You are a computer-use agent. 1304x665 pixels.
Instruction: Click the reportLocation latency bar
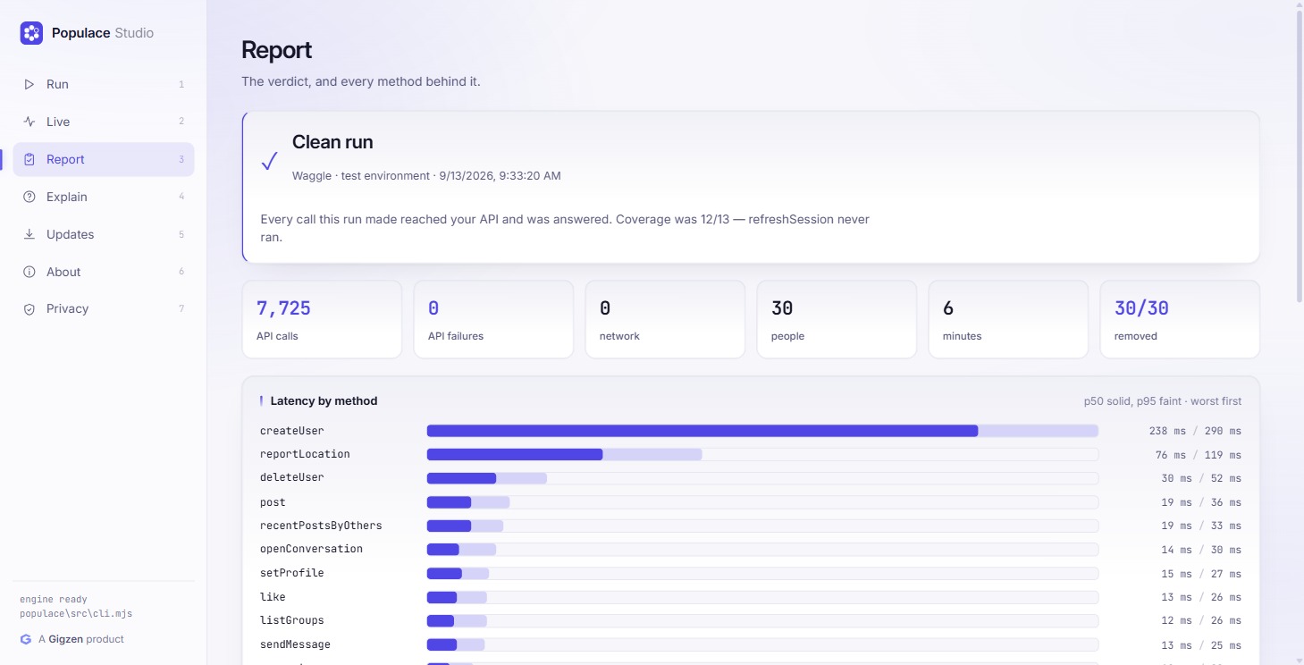tap(762, 454)
